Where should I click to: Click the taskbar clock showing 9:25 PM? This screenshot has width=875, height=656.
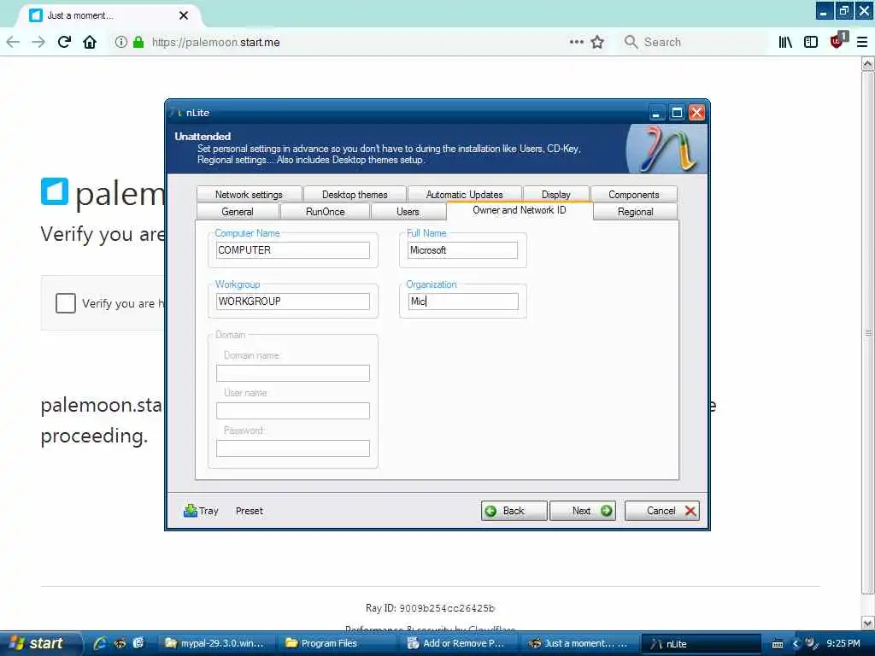coord(843,643)
